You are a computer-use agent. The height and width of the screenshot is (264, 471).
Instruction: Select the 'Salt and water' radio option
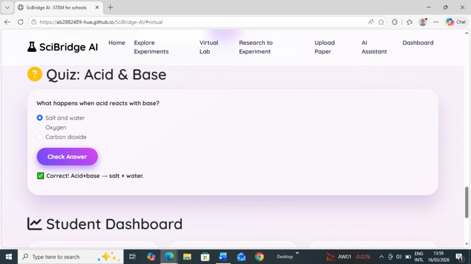40,118
